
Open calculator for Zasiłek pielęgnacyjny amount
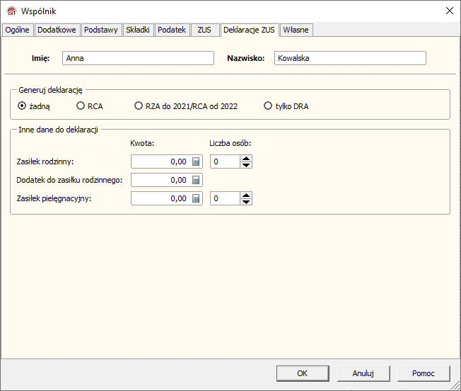click(x=196, y=198)
